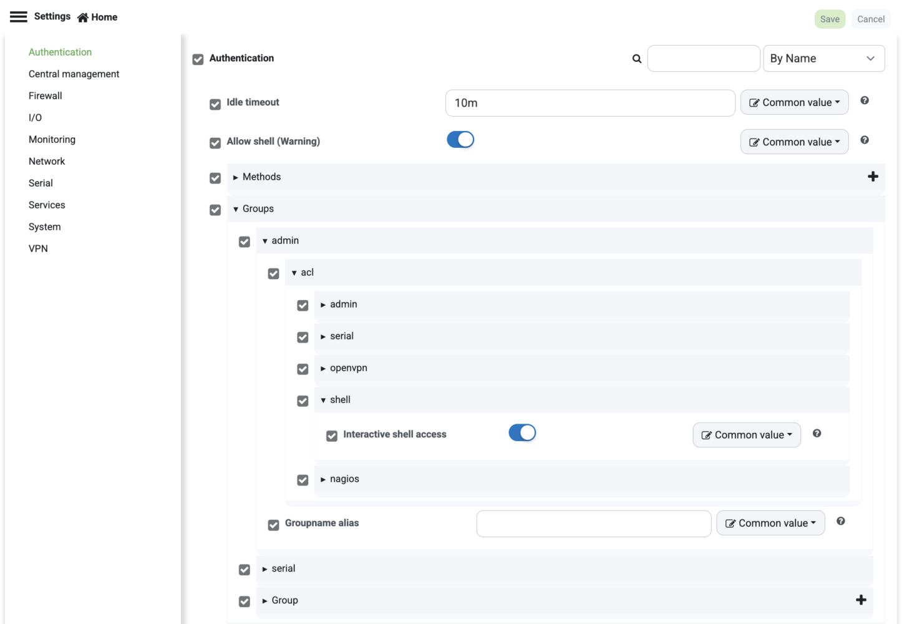Disable Interactive shell access switch
The height and width of the screenshot is (624, 902).
(522, 433)
